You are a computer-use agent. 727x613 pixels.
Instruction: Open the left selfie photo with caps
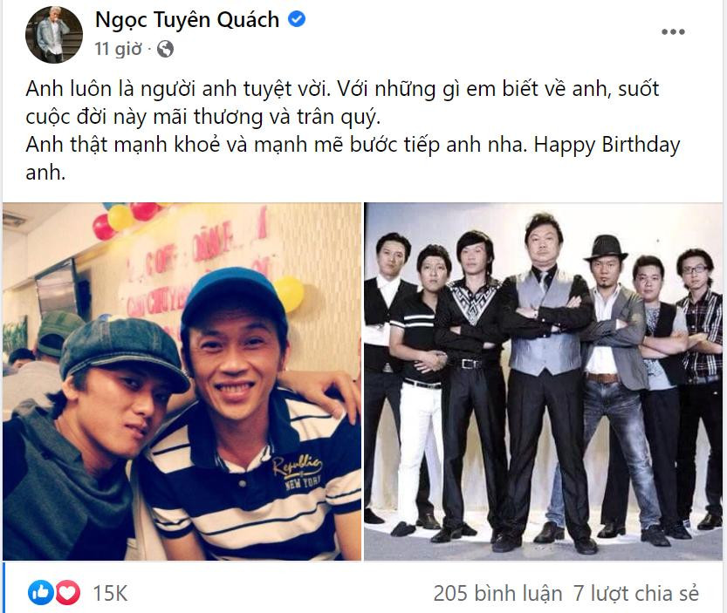click(x=182, y=381)
